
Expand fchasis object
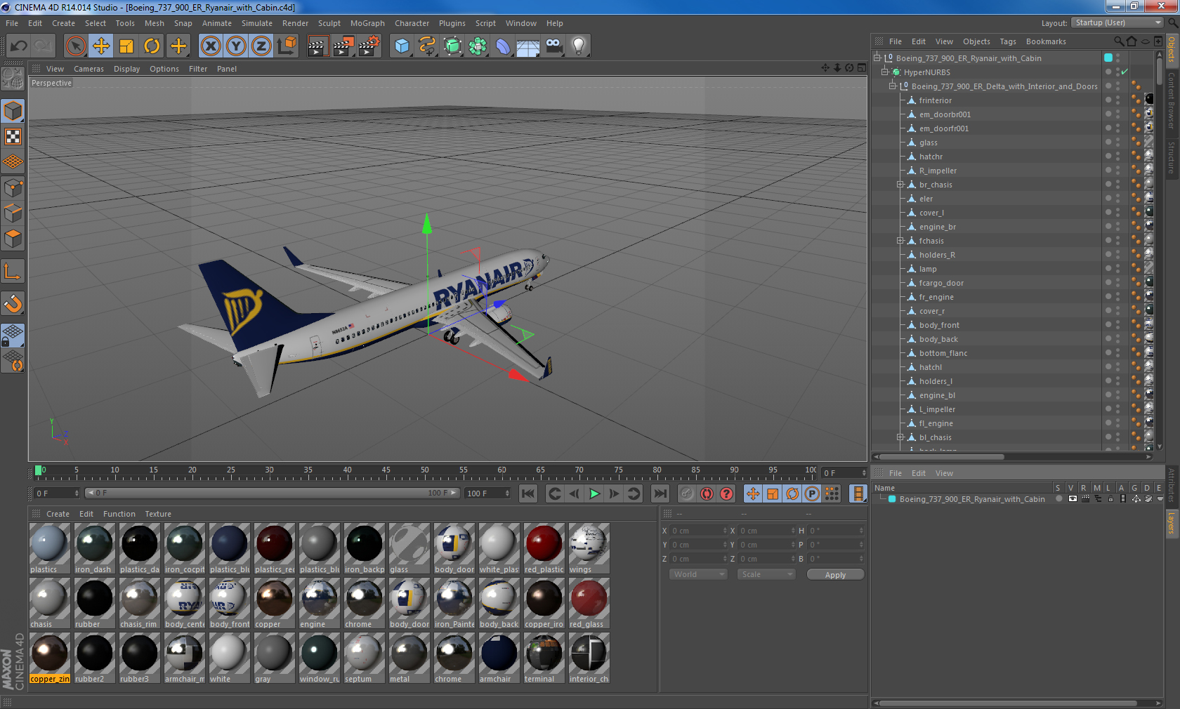pos(900,241)
